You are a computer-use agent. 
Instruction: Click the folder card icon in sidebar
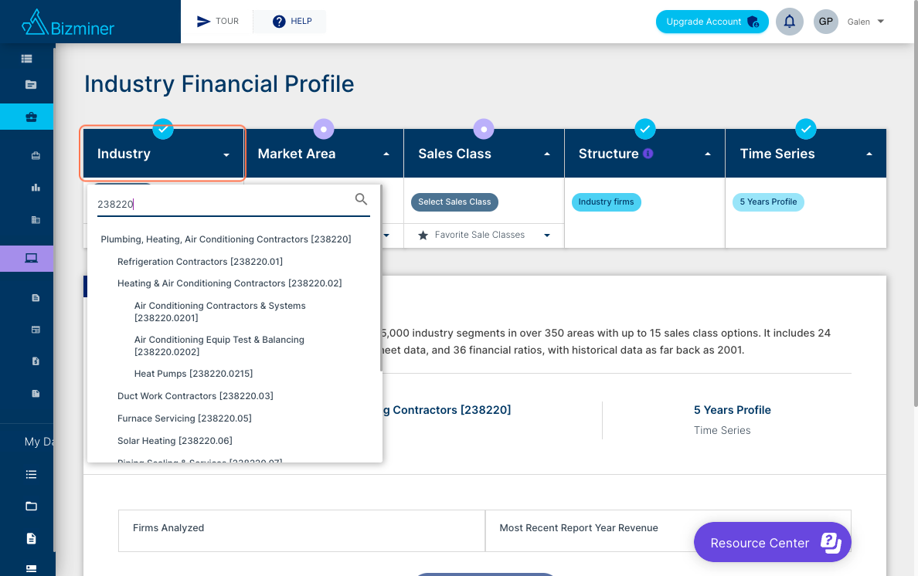tap(31, 85)
